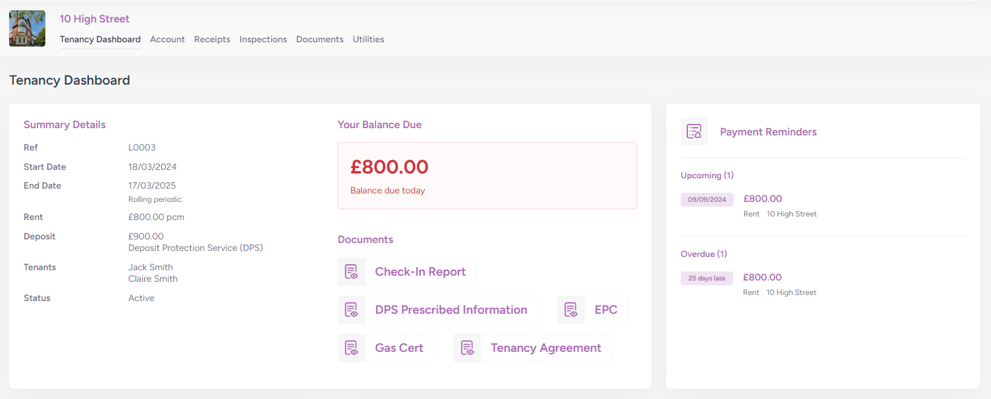Viewport: 991px width, 399px height.
Task: Click the 10 High Street property title
Action: pyautogui.click(x=94, y=19)
